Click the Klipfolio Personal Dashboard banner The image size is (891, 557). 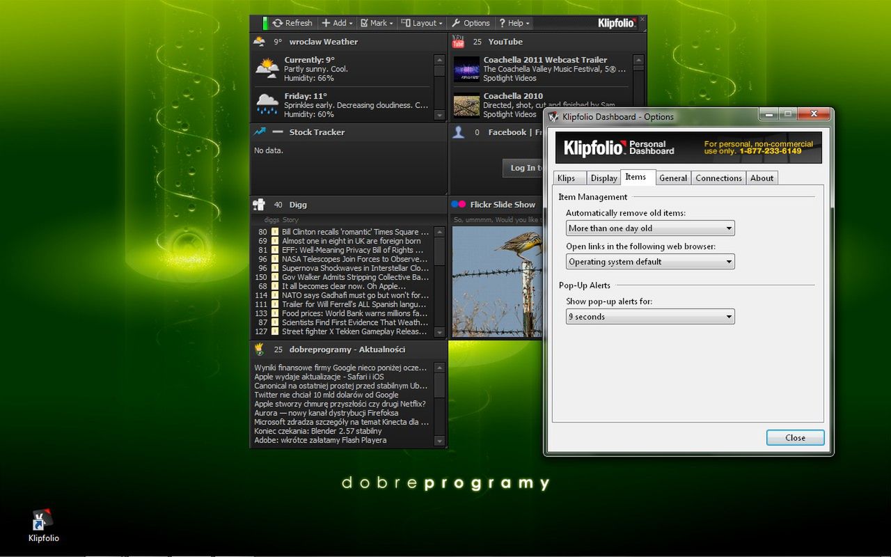tap(688, 148)
